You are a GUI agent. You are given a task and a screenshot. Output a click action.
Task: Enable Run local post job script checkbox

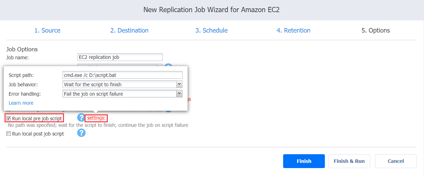(x=9, y=134)
